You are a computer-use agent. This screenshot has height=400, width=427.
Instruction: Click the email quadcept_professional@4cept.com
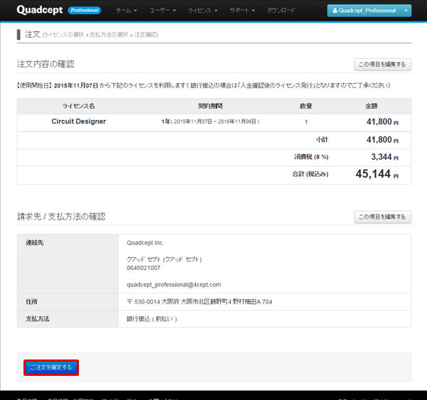[x=174, y=285]
